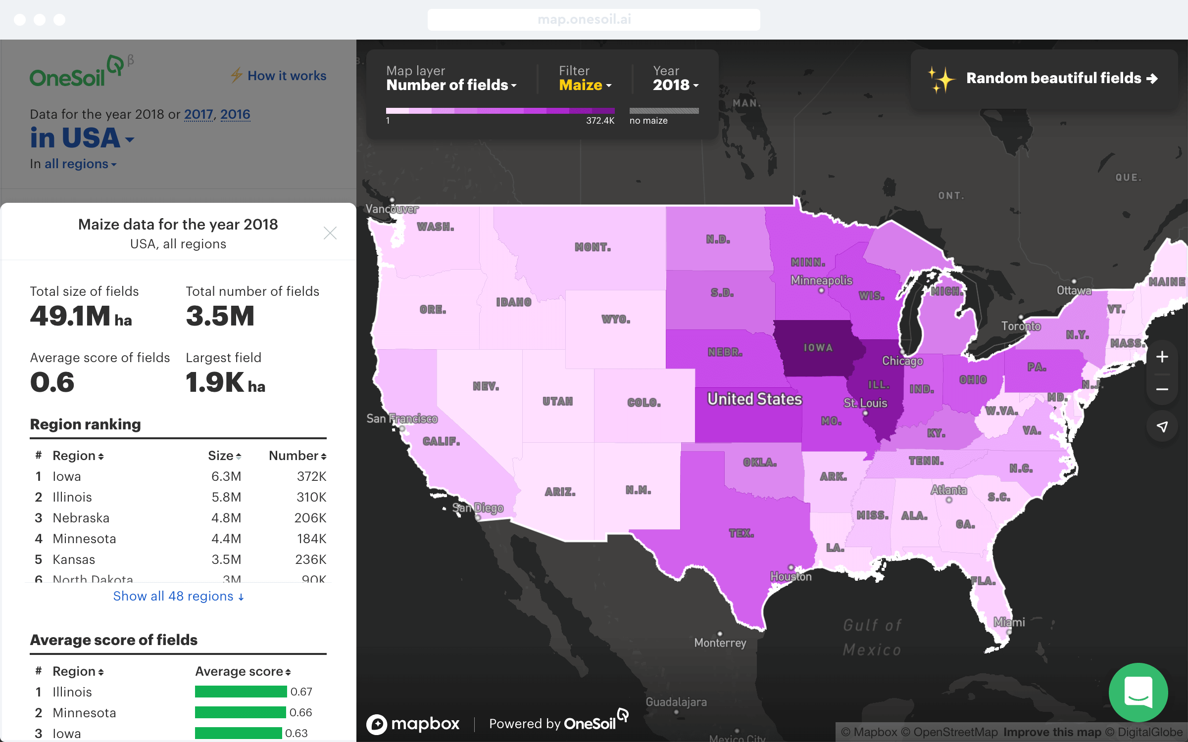Click the Pennsylvania state on the map
The image size is (1188, 742).
pos(1036,367)
